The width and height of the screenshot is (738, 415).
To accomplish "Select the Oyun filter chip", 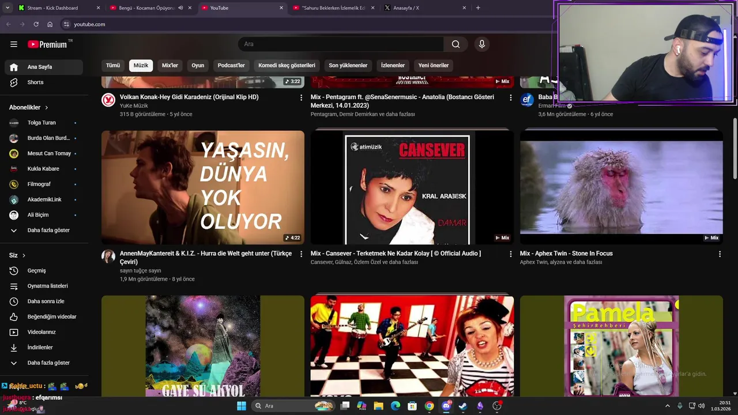I will (198, 65).
